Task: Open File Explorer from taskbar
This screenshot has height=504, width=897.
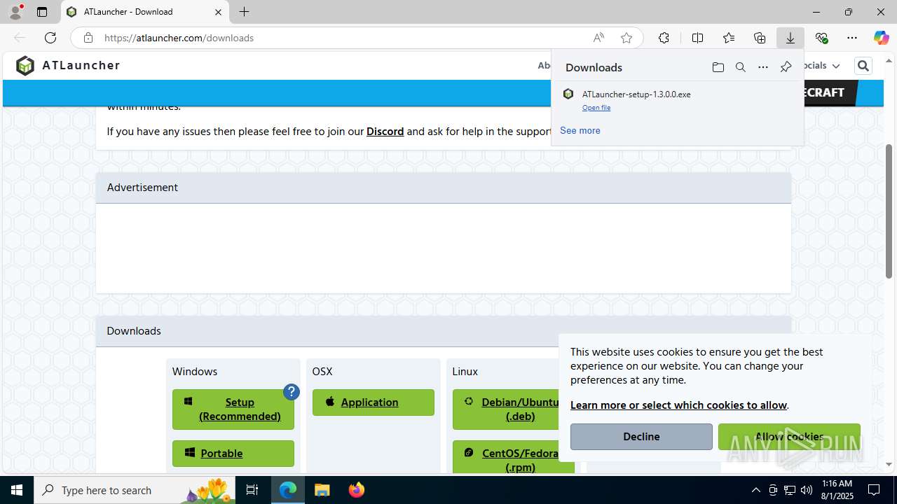Action: click(322, 490)
